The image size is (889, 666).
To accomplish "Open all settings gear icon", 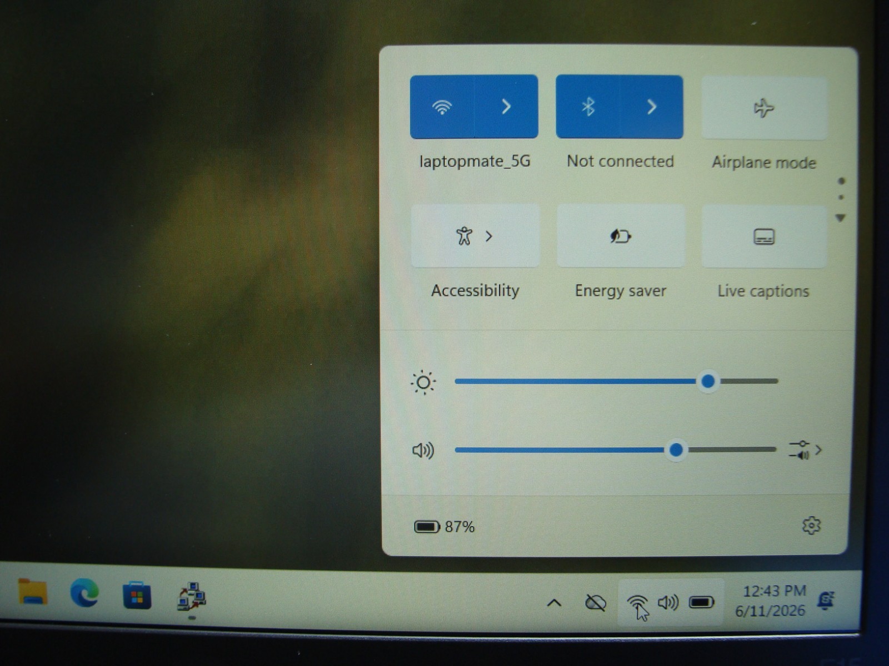I will coord(811,525).
